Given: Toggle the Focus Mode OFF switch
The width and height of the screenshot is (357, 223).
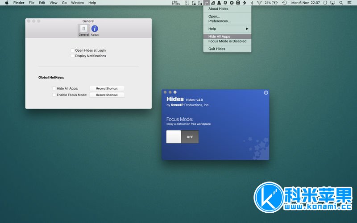Looking at the screenshot, I should pos(183,137).
